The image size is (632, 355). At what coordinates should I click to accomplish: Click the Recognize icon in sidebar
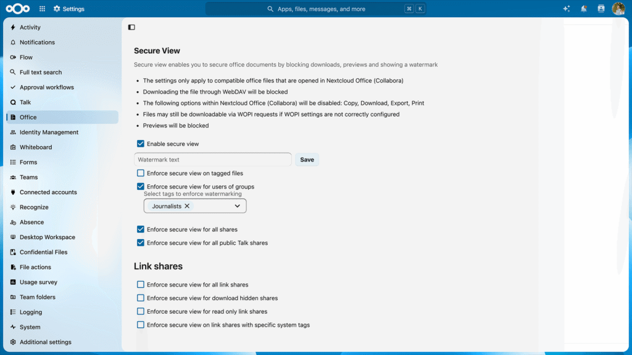pos(13,207)
